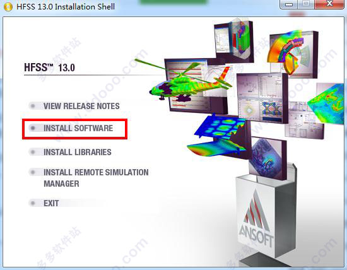The image size is (347, 270).
Task: Click the bullet beside Install Software
Action: tap(33, 128)
